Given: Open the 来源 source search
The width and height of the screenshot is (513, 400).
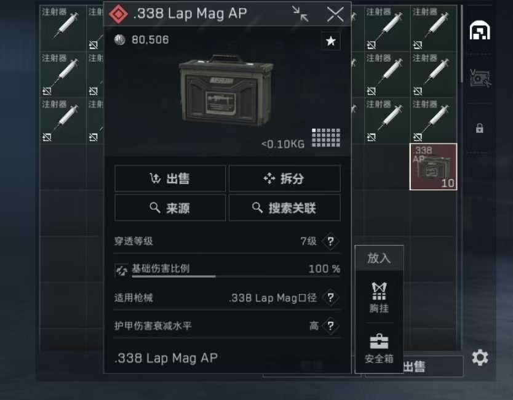Looking at the screenshot, I should click(170, 208).
